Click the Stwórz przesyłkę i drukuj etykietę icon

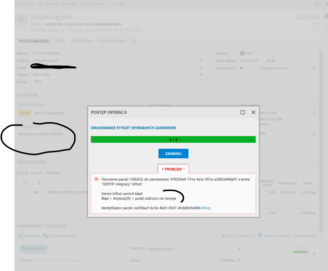coord(260,236)
